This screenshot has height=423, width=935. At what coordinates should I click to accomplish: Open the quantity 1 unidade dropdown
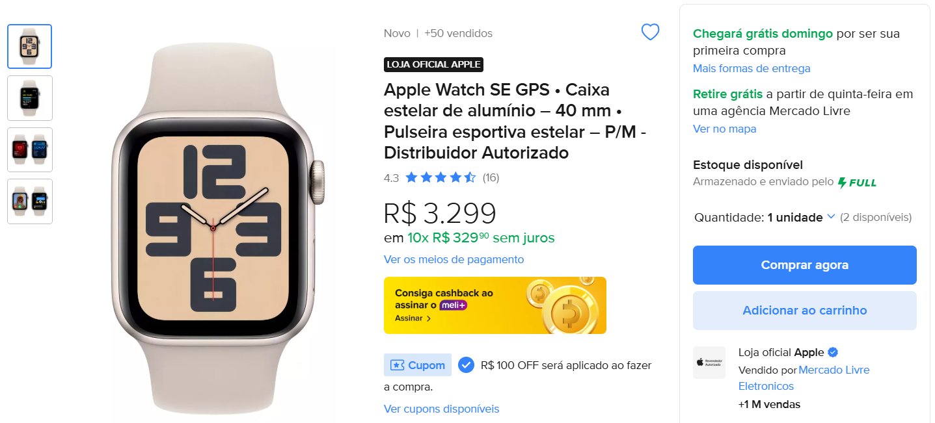[801, 217]
